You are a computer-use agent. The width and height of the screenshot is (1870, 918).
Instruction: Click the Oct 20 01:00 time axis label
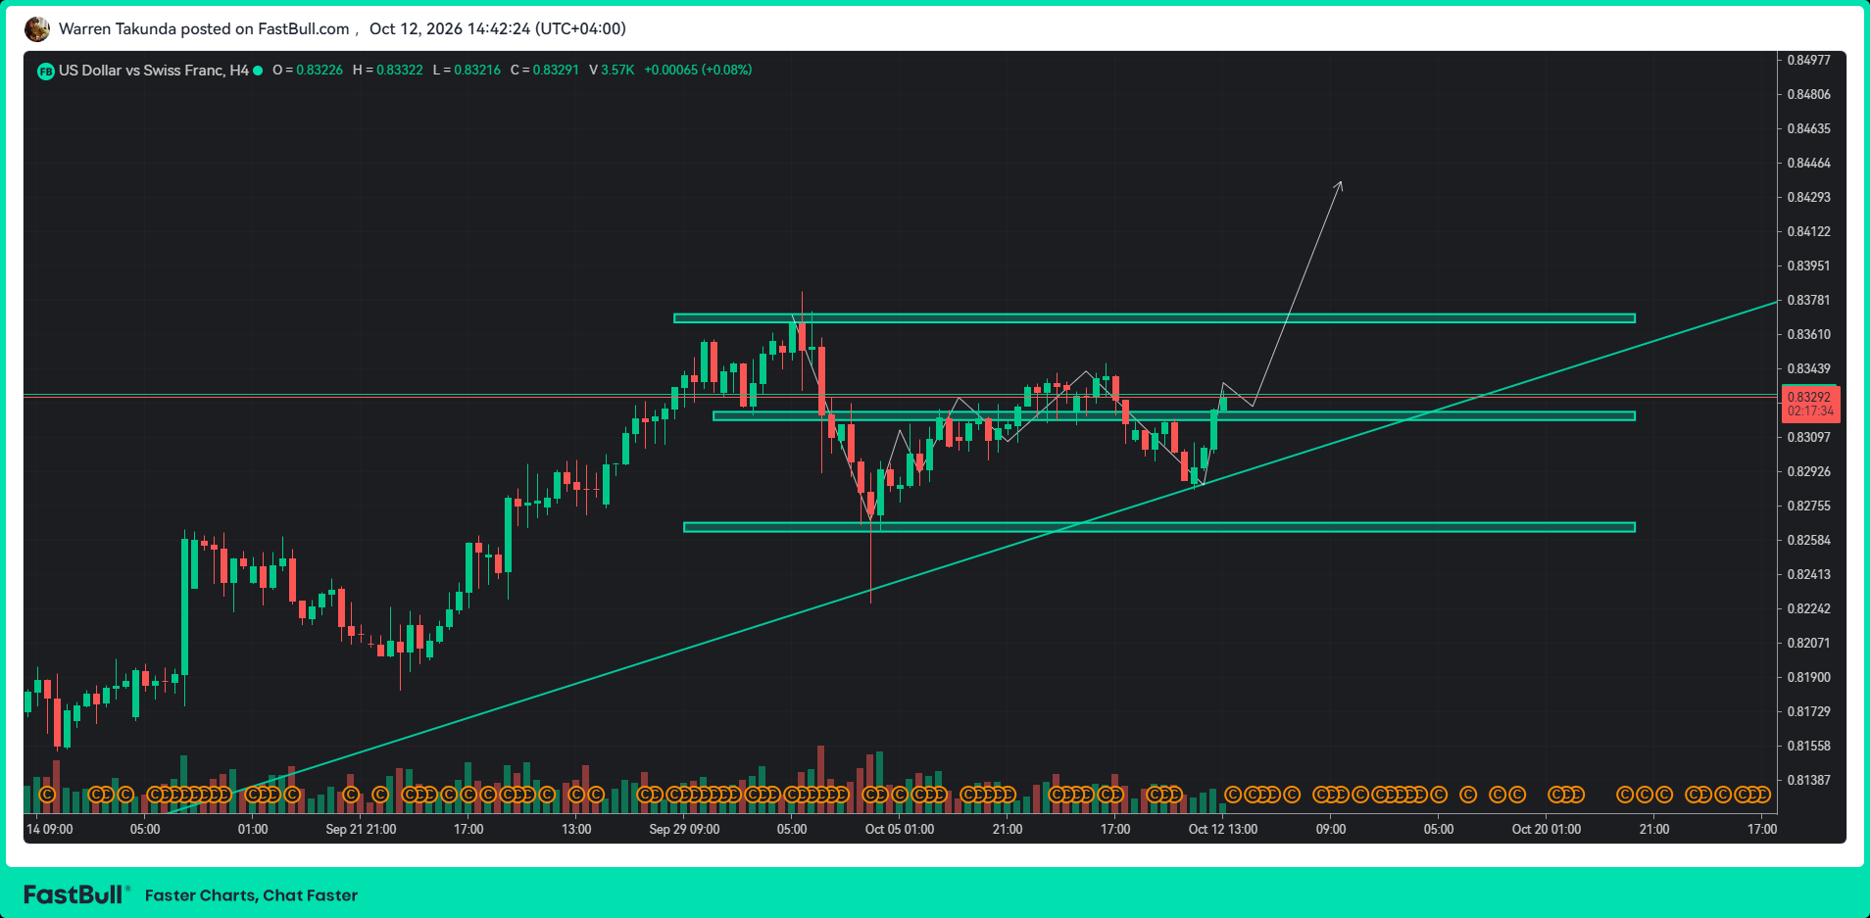1547,830
